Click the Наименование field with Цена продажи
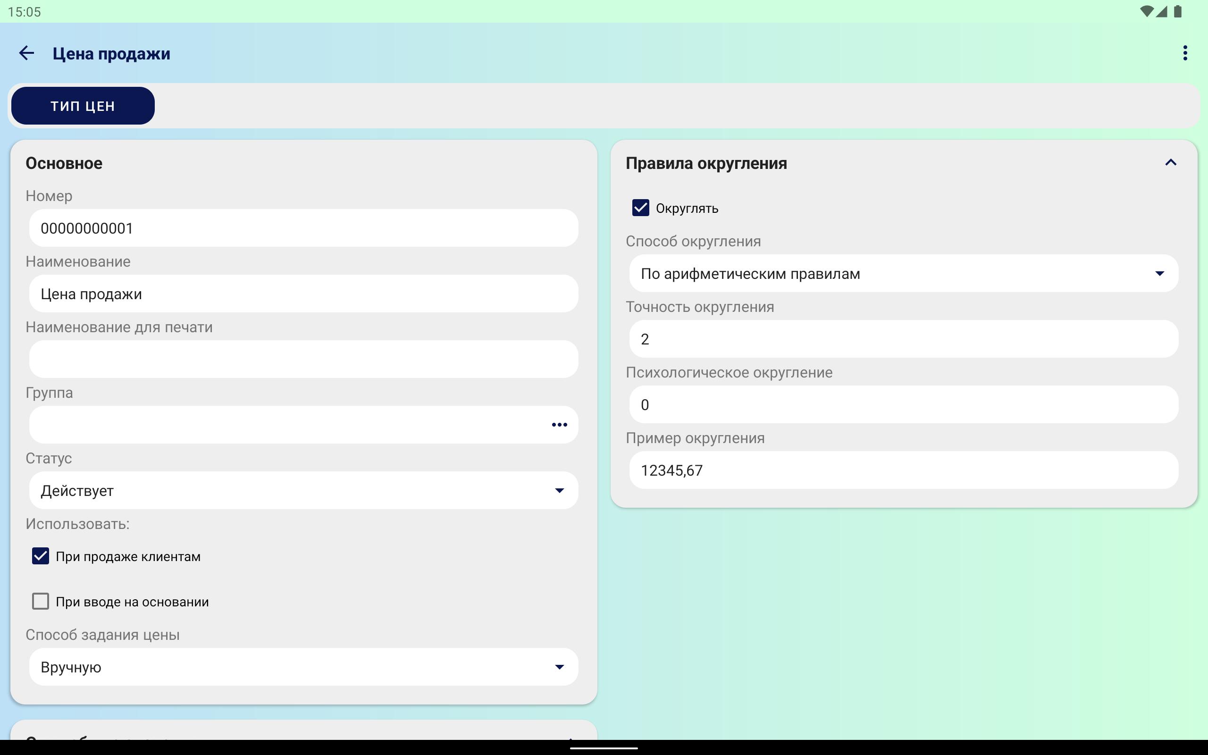This screenshot has width=1208, height=755. [x=303, y=294]
